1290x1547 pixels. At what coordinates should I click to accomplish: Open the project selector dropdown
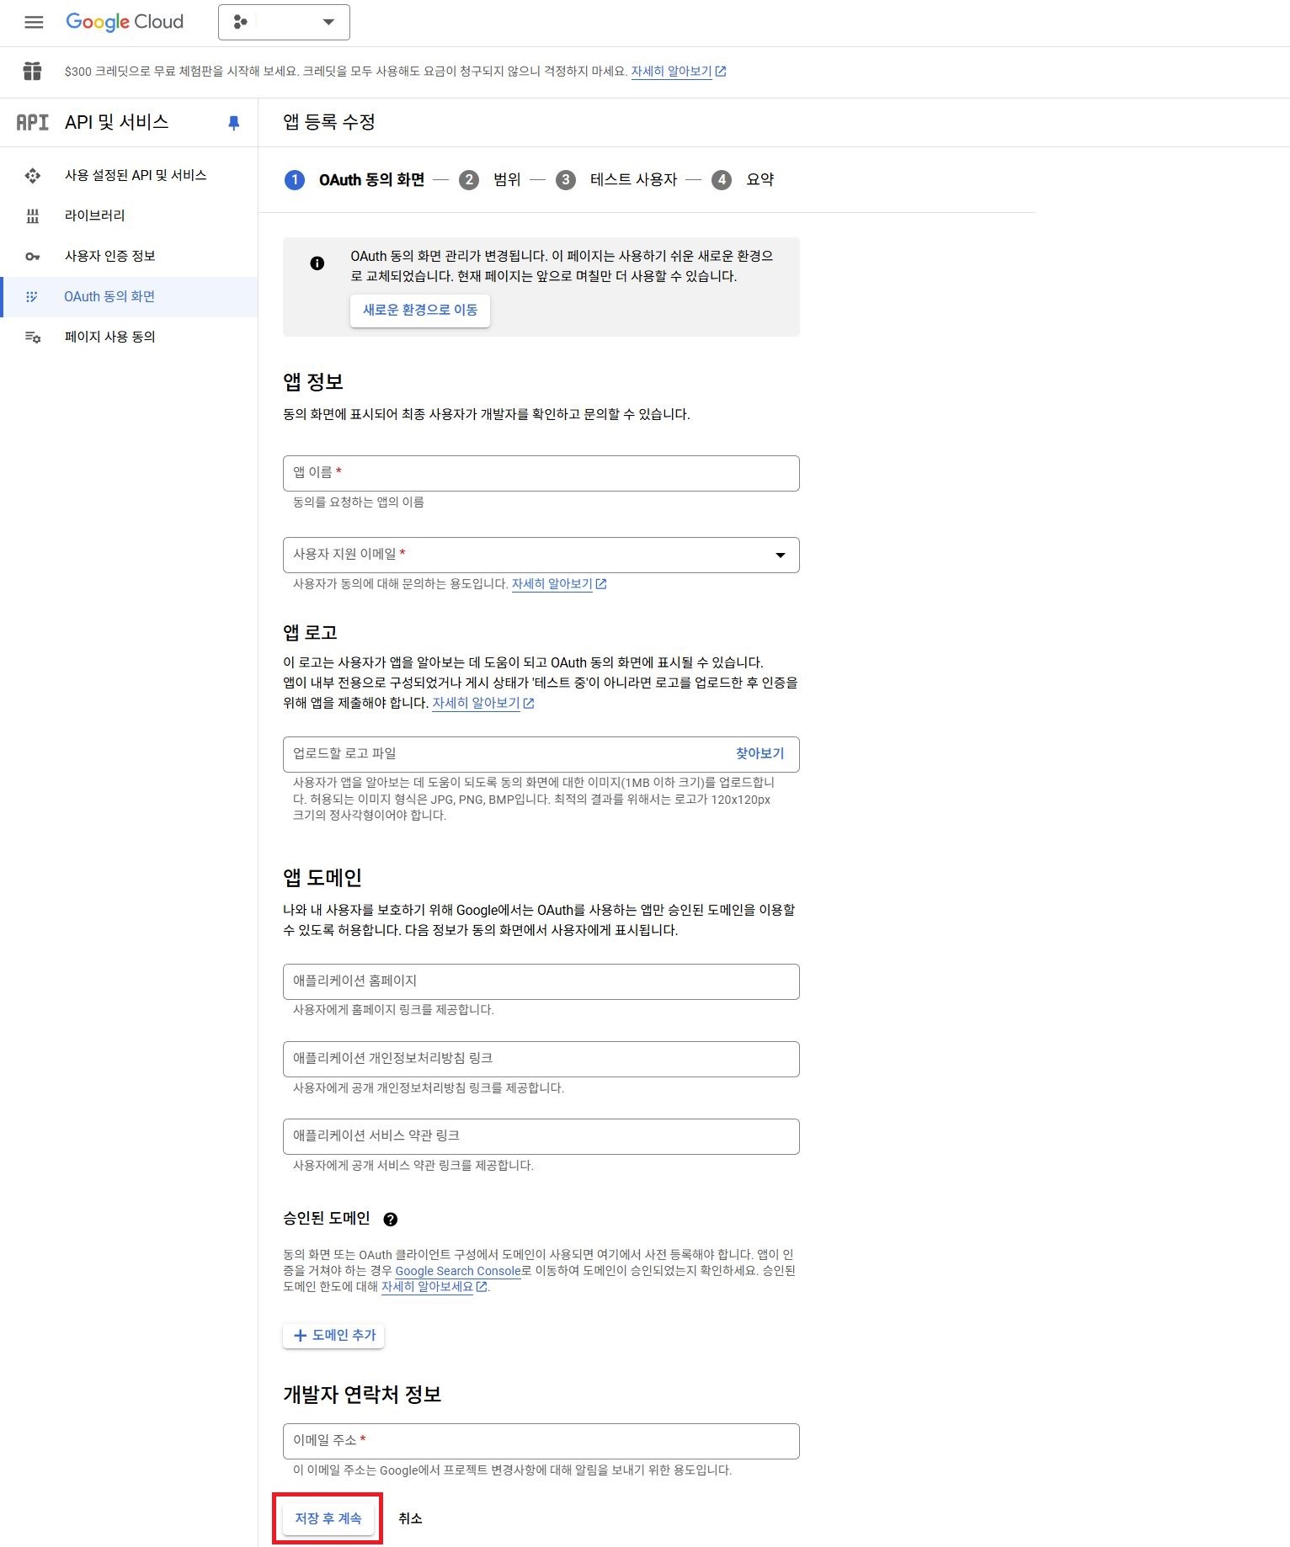tap(284, 23)
